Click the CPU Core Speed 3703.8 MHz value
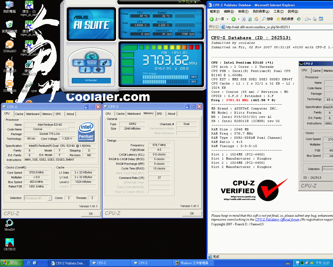The width and height of the screenshot is (333, 267). (36, 173)
